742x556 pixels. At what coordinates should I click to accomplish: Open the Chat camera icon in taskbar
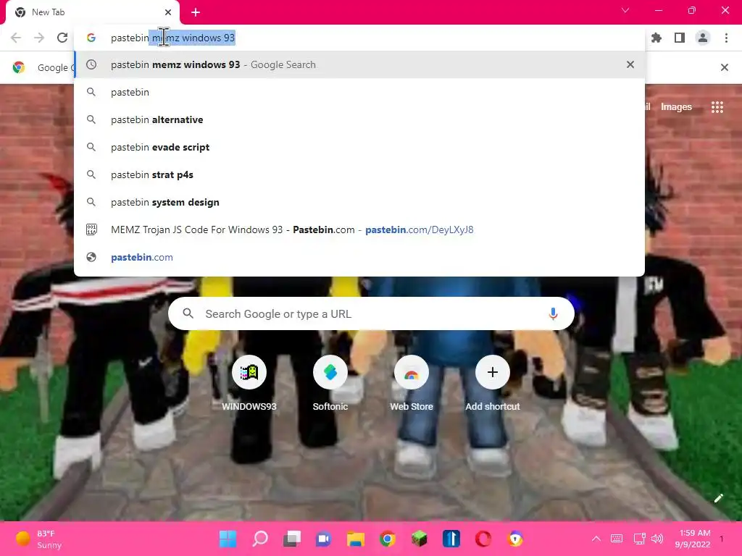tap(324, 539)
